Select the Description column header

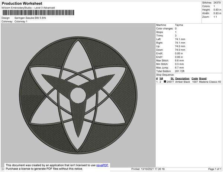click(182, 79)
